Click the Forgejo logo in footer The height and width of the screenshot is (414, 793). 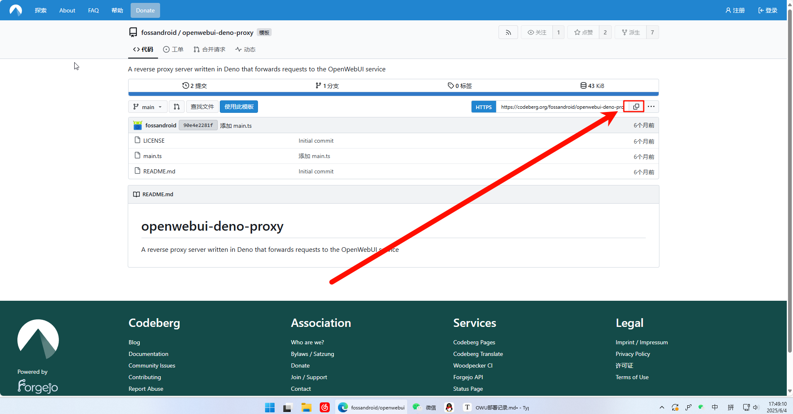click(x=38, y=386)
